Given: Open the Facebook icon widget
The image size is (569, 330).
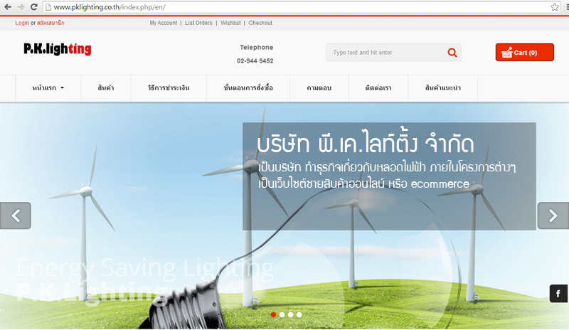Looking at the screenshot, I should click(558, 293).
